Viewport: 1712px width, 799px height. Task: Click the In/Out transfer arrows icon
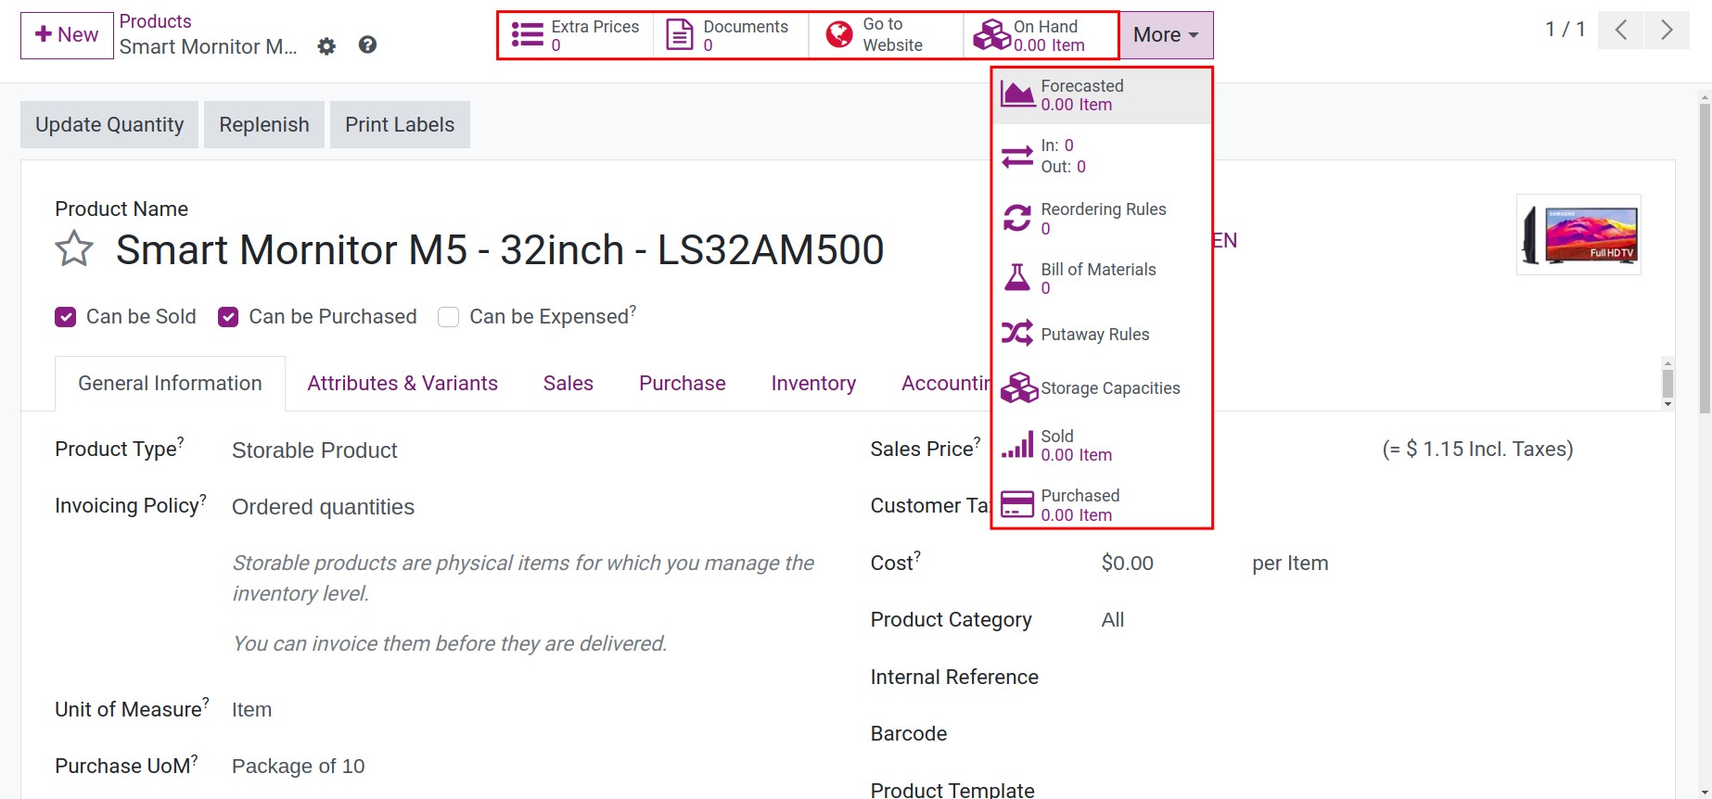coord(1017,156)
